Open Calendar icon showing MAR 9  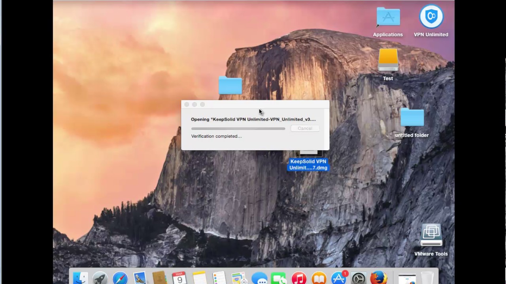coord(179,278)
